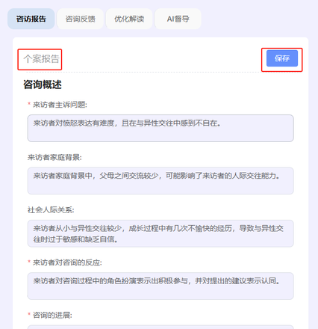
Task: Select the 优化解读 tab
Action: coord(129,19)
